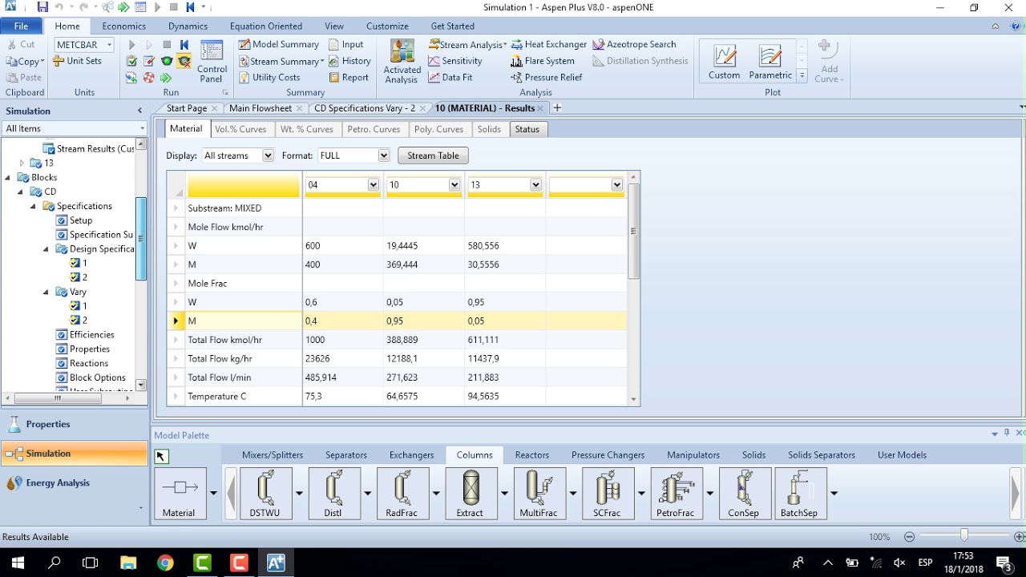
Task: Select the SCFrac column model
Action: pos(607,494)
